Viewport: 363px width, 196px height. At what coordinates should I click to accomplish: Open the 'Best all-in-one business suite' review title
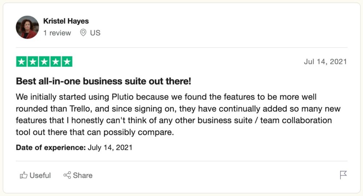point(103,81)
